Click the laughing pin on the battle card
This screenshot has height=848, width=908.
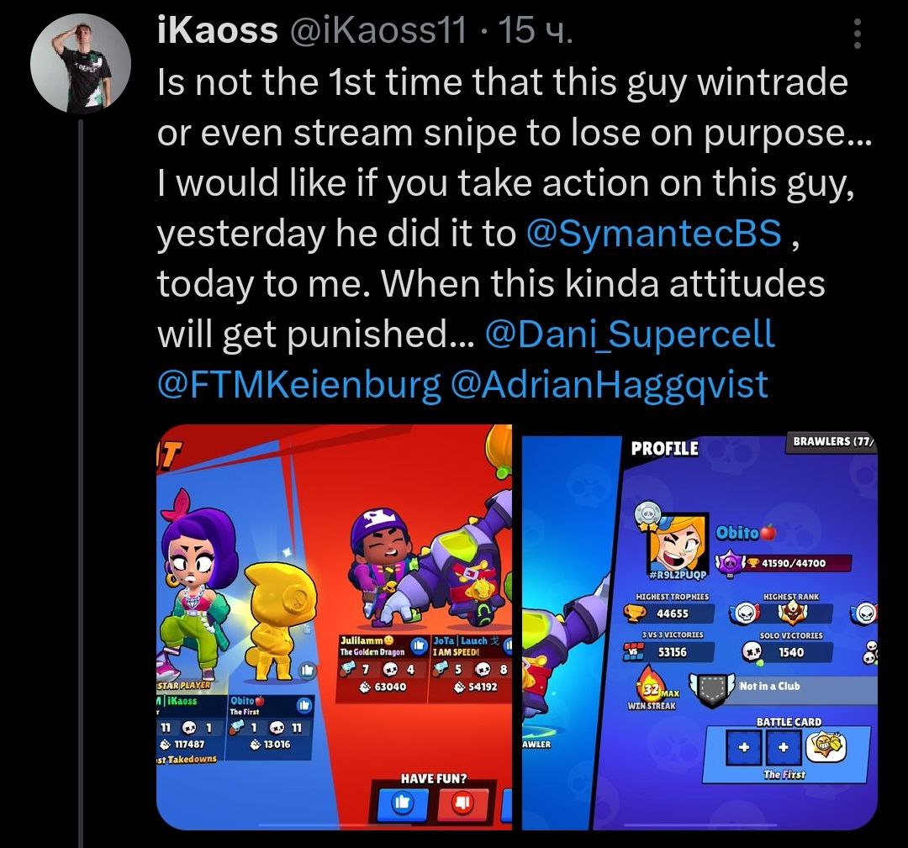pos(826,746)
